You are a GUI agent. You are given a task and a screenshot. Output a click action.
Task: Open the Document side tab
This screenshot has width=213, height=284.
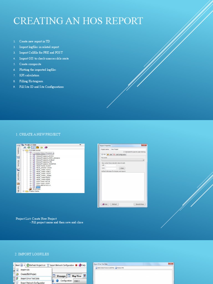pyautogui.click(x=18, y=150)
